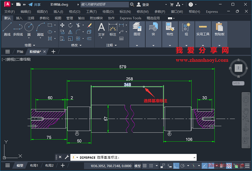
Task: Activate the Copy objects tool
Action: tap(62, 32)
